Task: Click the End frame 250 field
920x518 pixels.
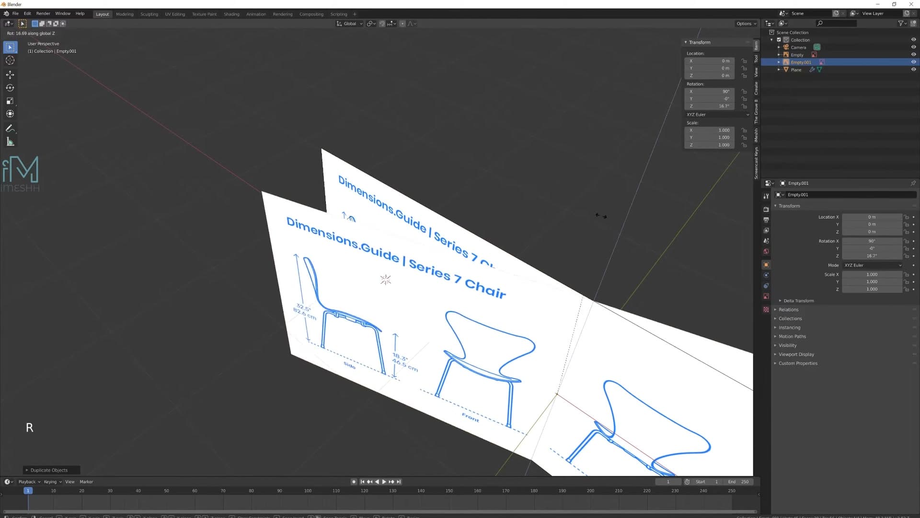Action: pyautogui.click(x=739, y=482)
